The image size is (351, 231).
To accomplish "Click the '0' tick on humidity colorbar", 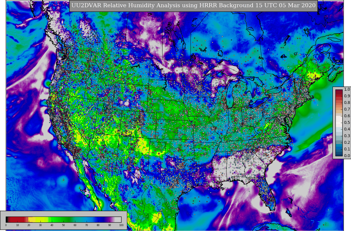I will click(x=6, y=225).
